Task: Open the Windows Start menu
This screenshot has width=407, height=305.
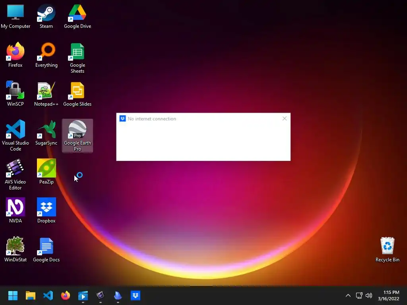Action: [13, 295]
